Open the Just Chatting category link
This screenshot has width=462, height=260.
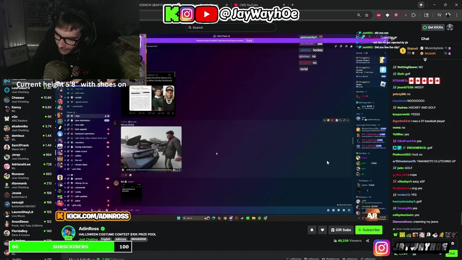(x=88, y=239)
